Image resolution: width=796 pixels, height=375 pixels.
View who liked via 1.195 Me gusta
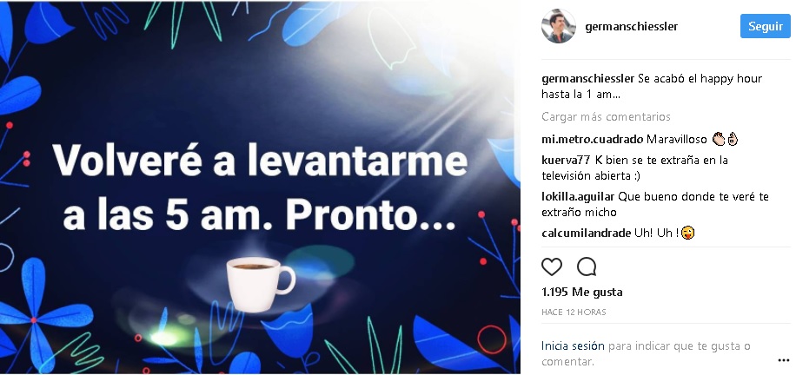coord(581,292)
